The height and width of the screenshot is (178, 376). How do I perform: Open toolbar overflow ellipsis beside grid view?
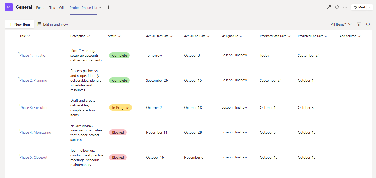tap(74, 24)
